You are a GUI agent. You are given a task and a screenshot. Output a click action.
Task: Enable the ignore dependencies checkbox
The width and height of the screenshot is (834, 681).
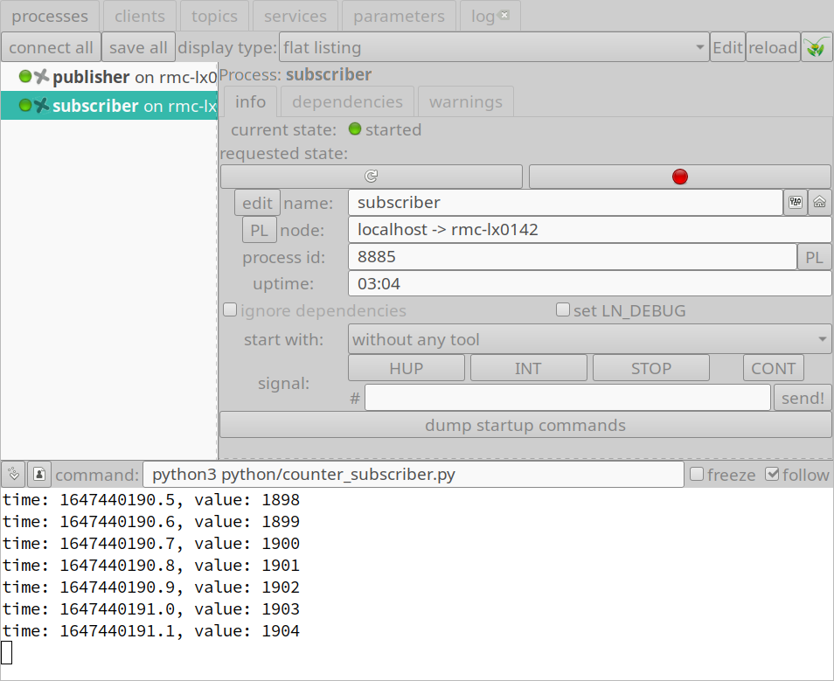coord(230,309)
